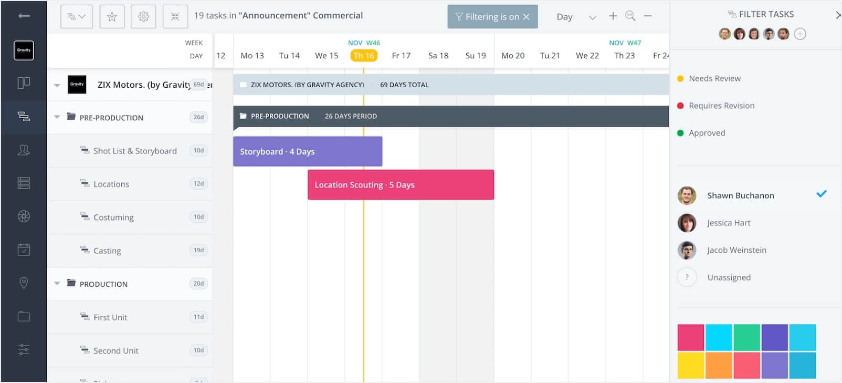The height and width of the screenshot is (383, 842).
Task: Collapse the PRE-PRODUCTION group
Action: 57,117
